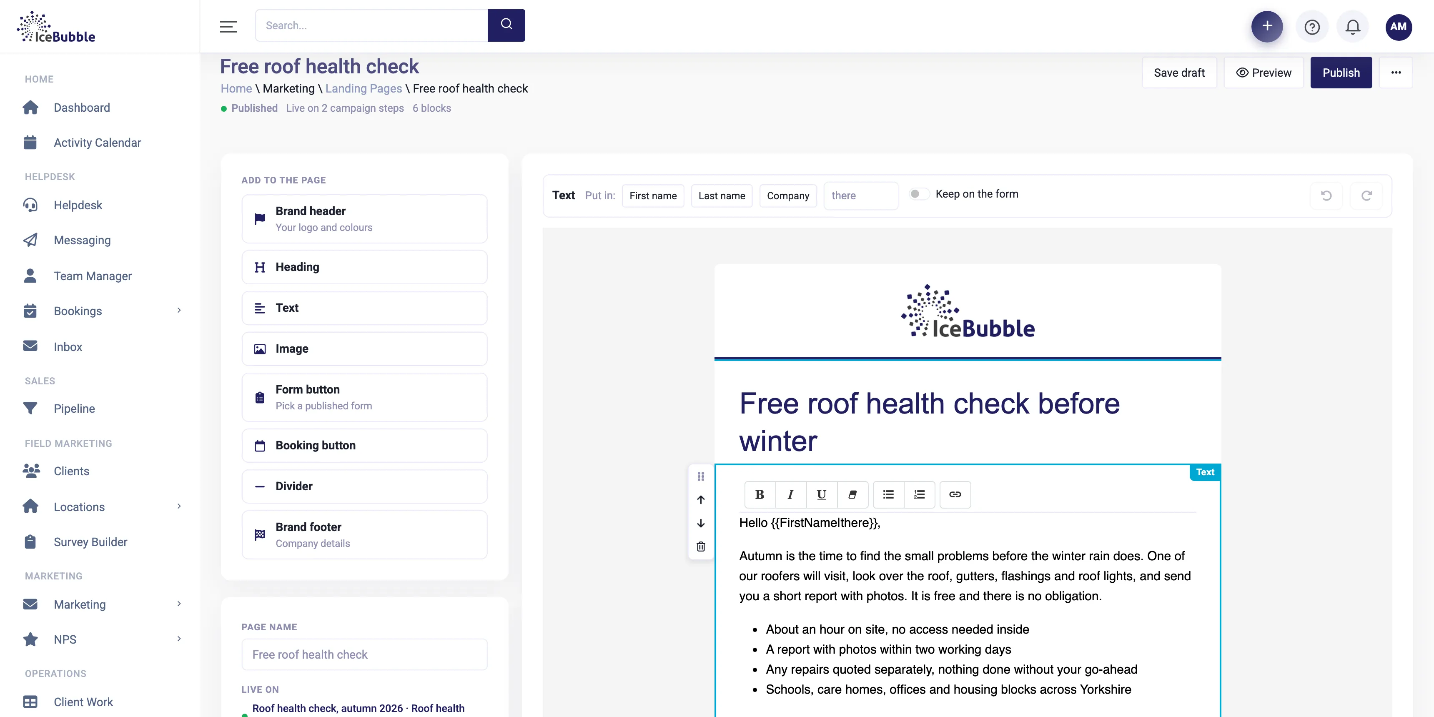
Task: Toggle Keep on the form switch
Action: 919,194
